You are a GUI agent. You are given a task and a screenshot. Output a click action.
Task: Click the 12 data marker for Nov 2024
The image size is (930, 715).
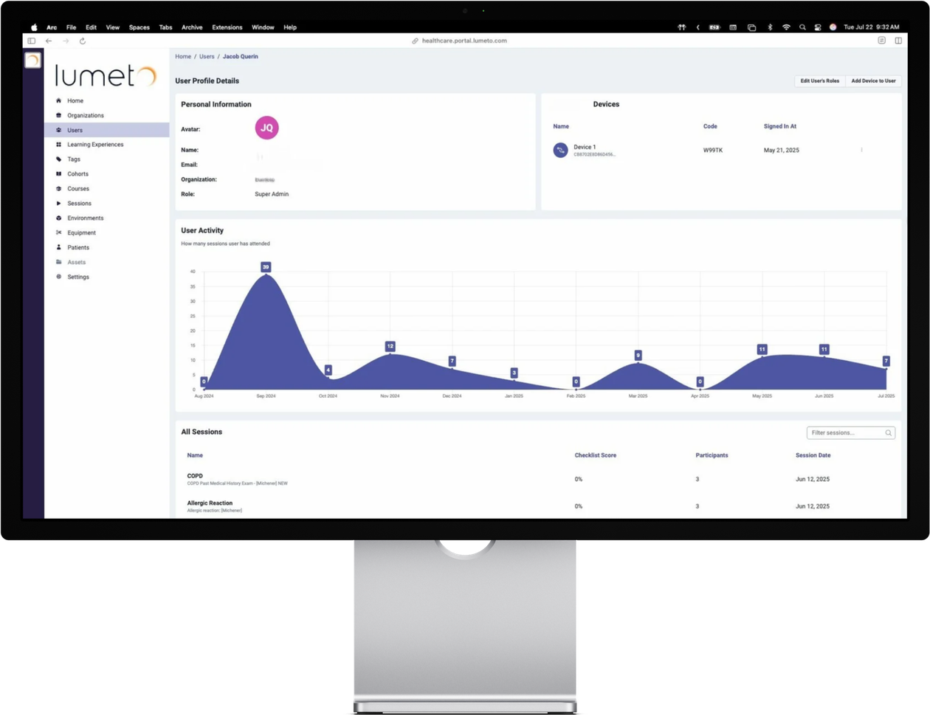[x=390, y=347]
